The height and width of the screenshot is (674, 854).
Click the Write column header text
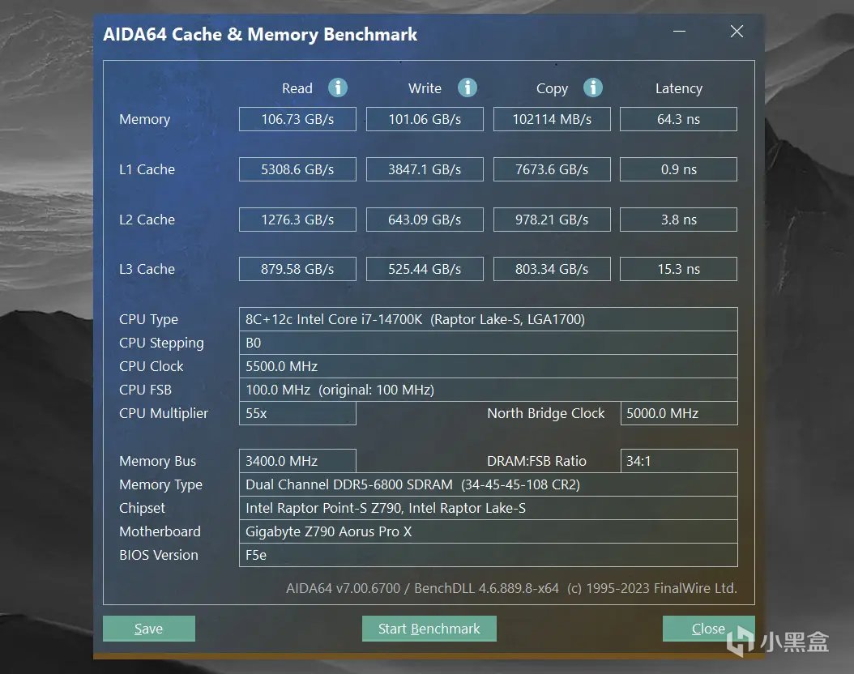pos(425,88)
